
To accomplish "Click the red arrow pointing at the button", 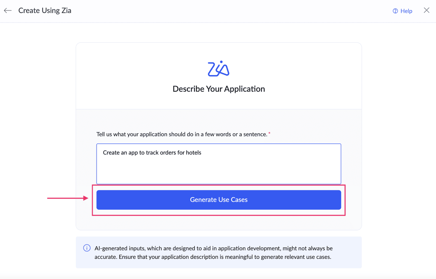I will (68, 198).
